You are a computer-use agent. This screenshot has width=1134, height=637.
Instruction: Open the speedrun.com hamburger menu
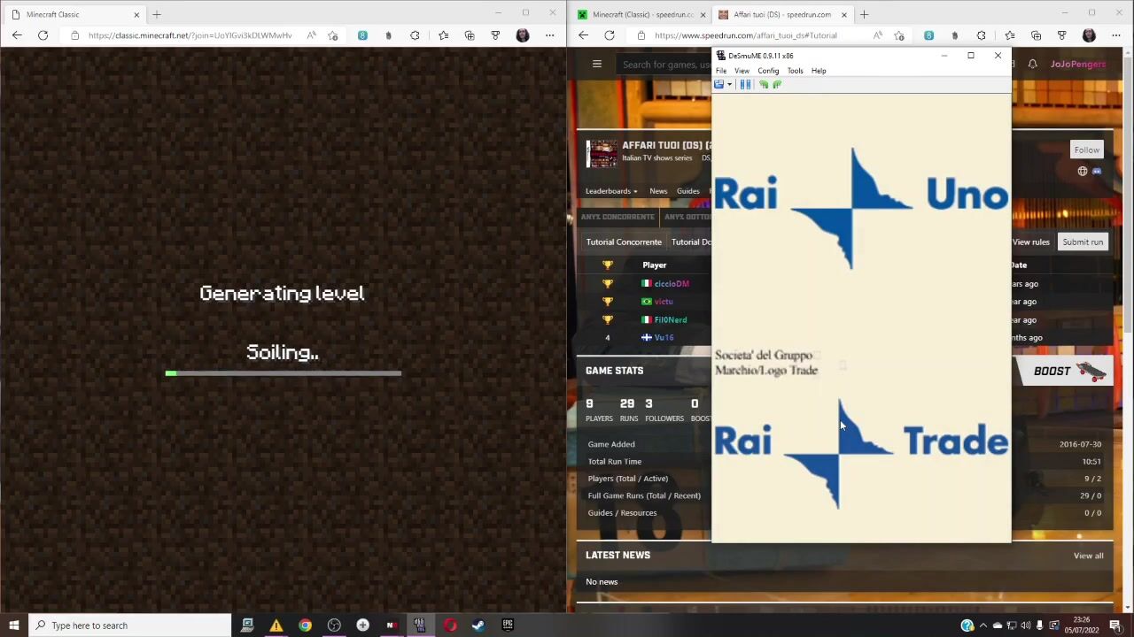[x=597, y=64]
